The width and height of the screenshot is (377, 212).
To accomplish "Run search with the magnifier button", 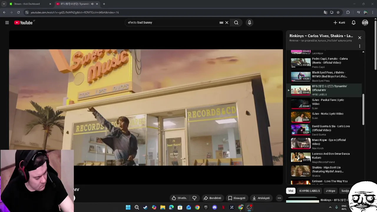I will (x=236, y=23).
